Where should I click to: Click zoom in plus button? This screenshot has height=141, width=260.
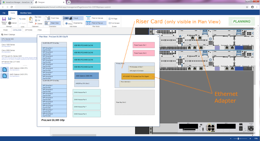click(250, 138)
